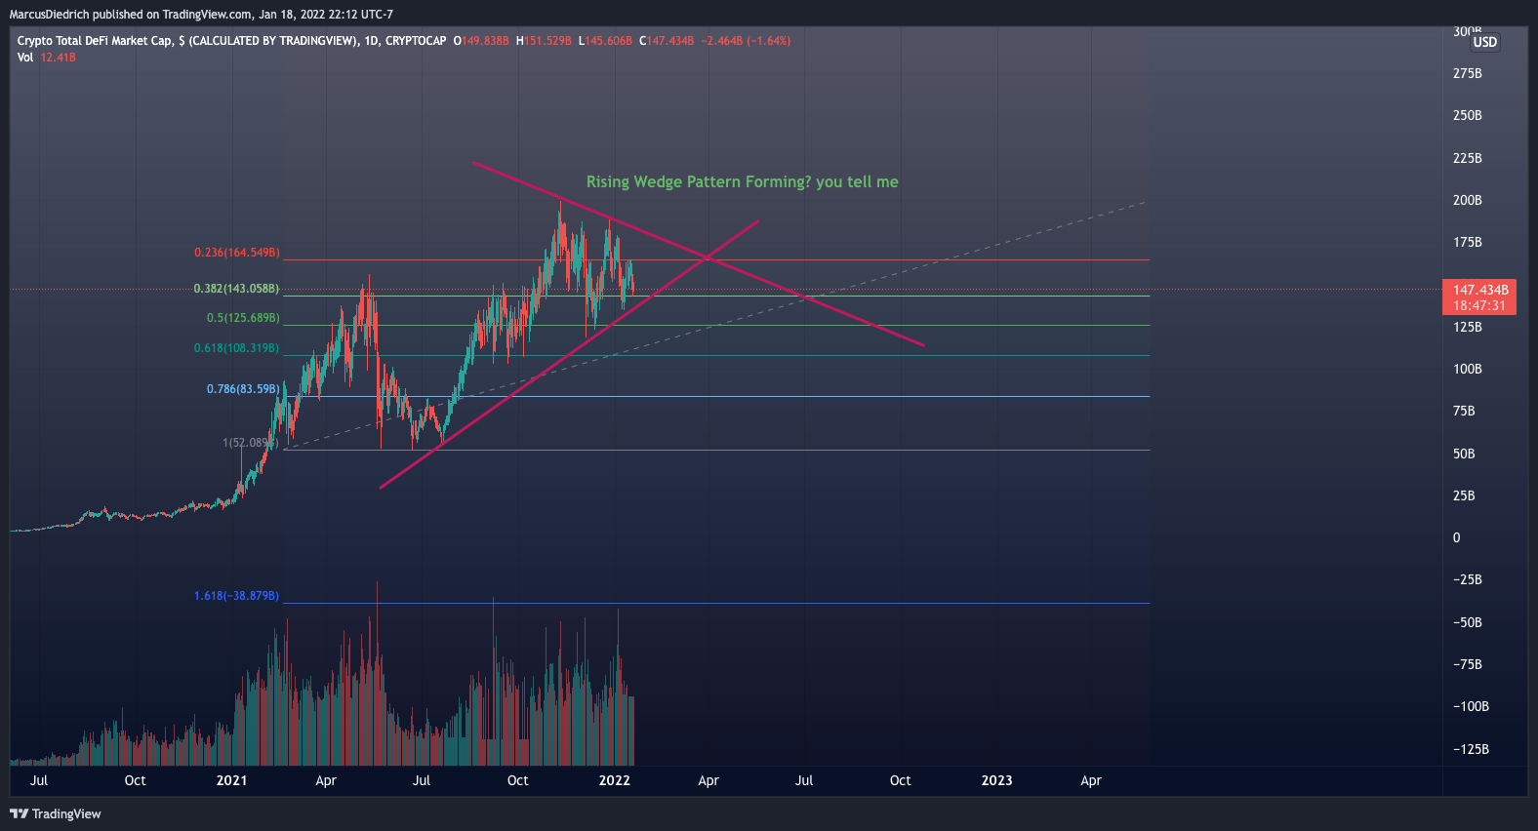Click the 2022 year label on time axis
This screenshot has height=831, width=1538.
tap(614, 780)
